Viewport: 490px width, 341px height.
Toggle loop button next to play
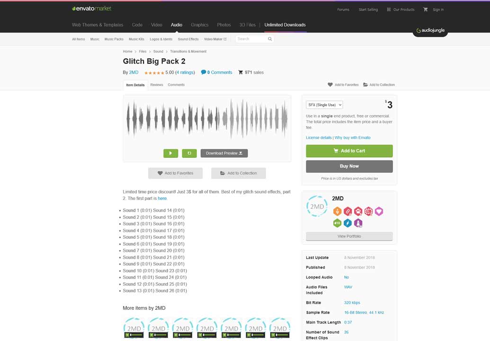point(189,153)
